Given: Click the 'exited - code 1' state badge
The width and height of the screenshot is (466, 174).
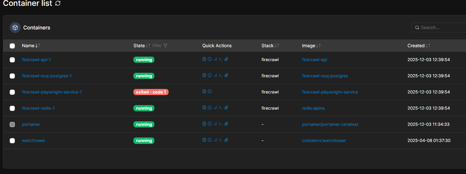Looking at the screenshot, I should 151,92.
